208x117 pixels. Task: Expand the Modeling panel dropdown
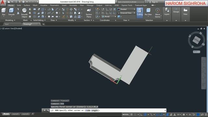[10, 20]
